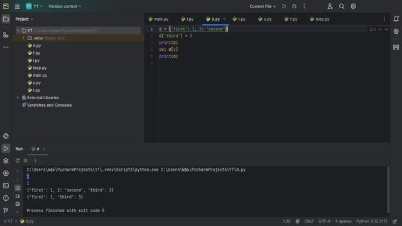The image size is (402, 226).
Task: Expand External Libraries node
Action: coord(18,98)
